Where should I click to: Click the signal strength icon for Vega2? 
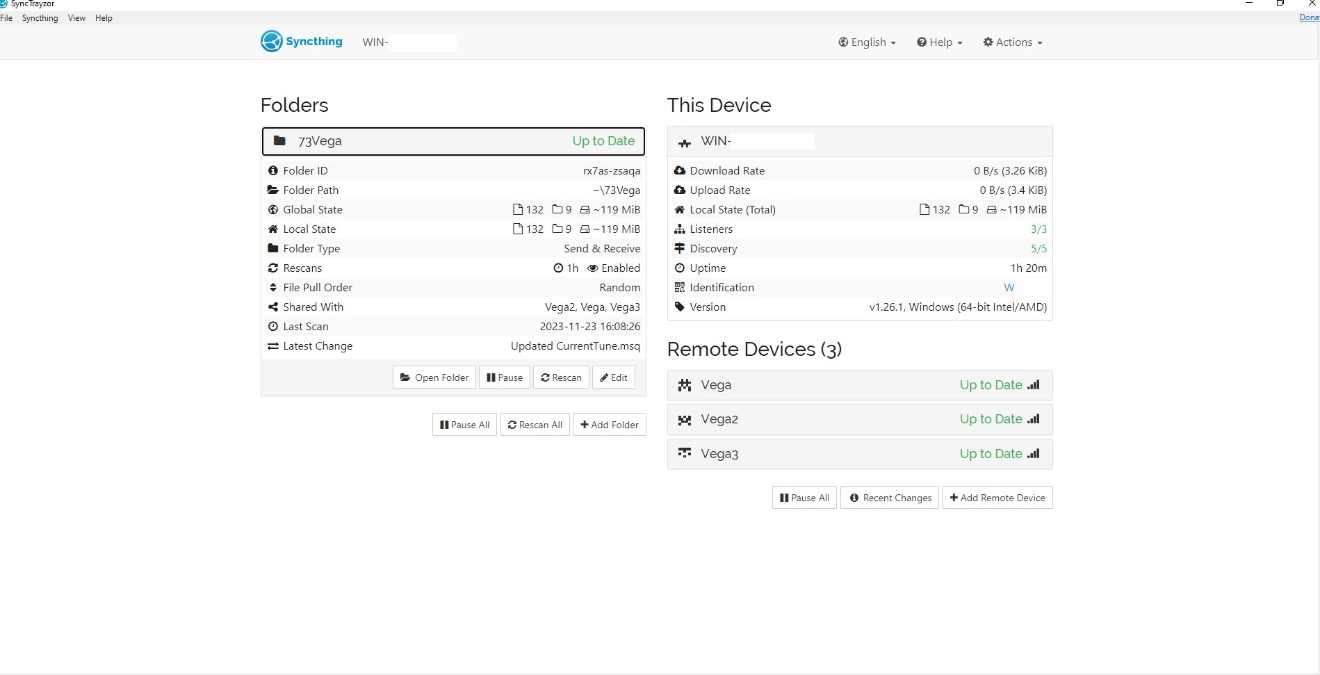point(1034,419)
